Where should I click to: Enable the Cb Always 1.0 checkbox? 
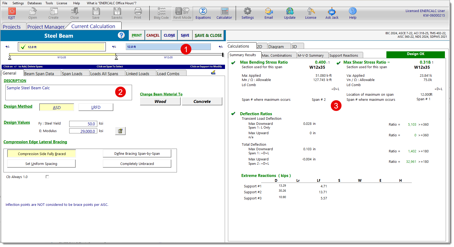pos(47,177)
